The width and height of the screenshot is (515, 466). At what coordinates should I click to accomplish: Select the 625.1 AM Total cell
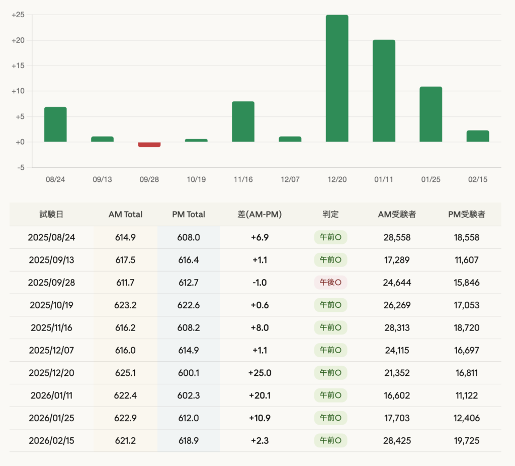pyautogui.click(x=125, y=373)
